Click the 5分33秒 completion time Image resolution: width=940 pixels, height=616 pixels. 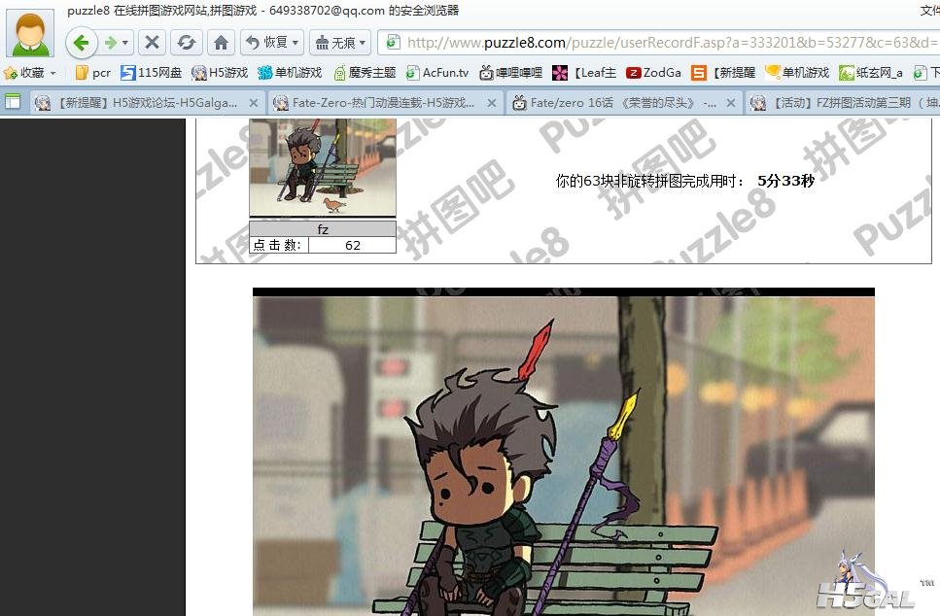pos(786,181)
